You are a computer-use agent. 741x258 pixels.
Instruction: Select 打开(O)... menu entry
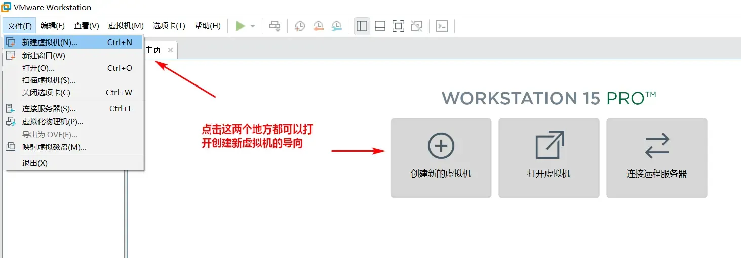click(73, 68)
